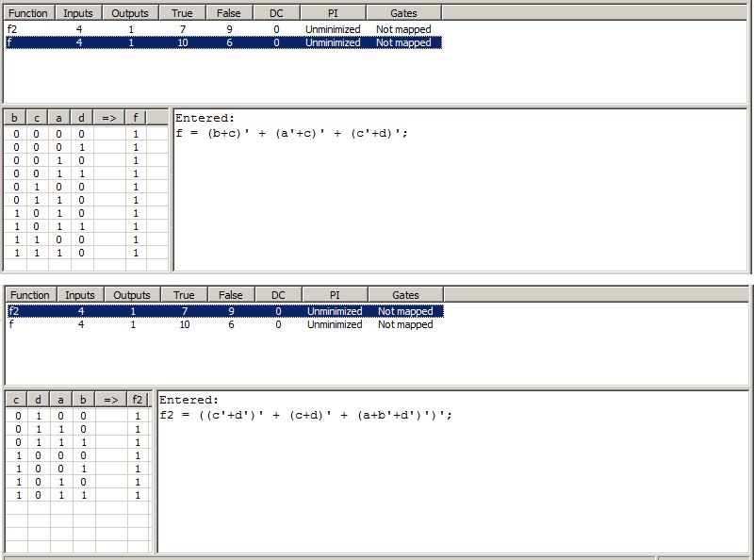754x560 pixels.
Task: Sort by the Inputs column header
Action: (x=77, y=12)
